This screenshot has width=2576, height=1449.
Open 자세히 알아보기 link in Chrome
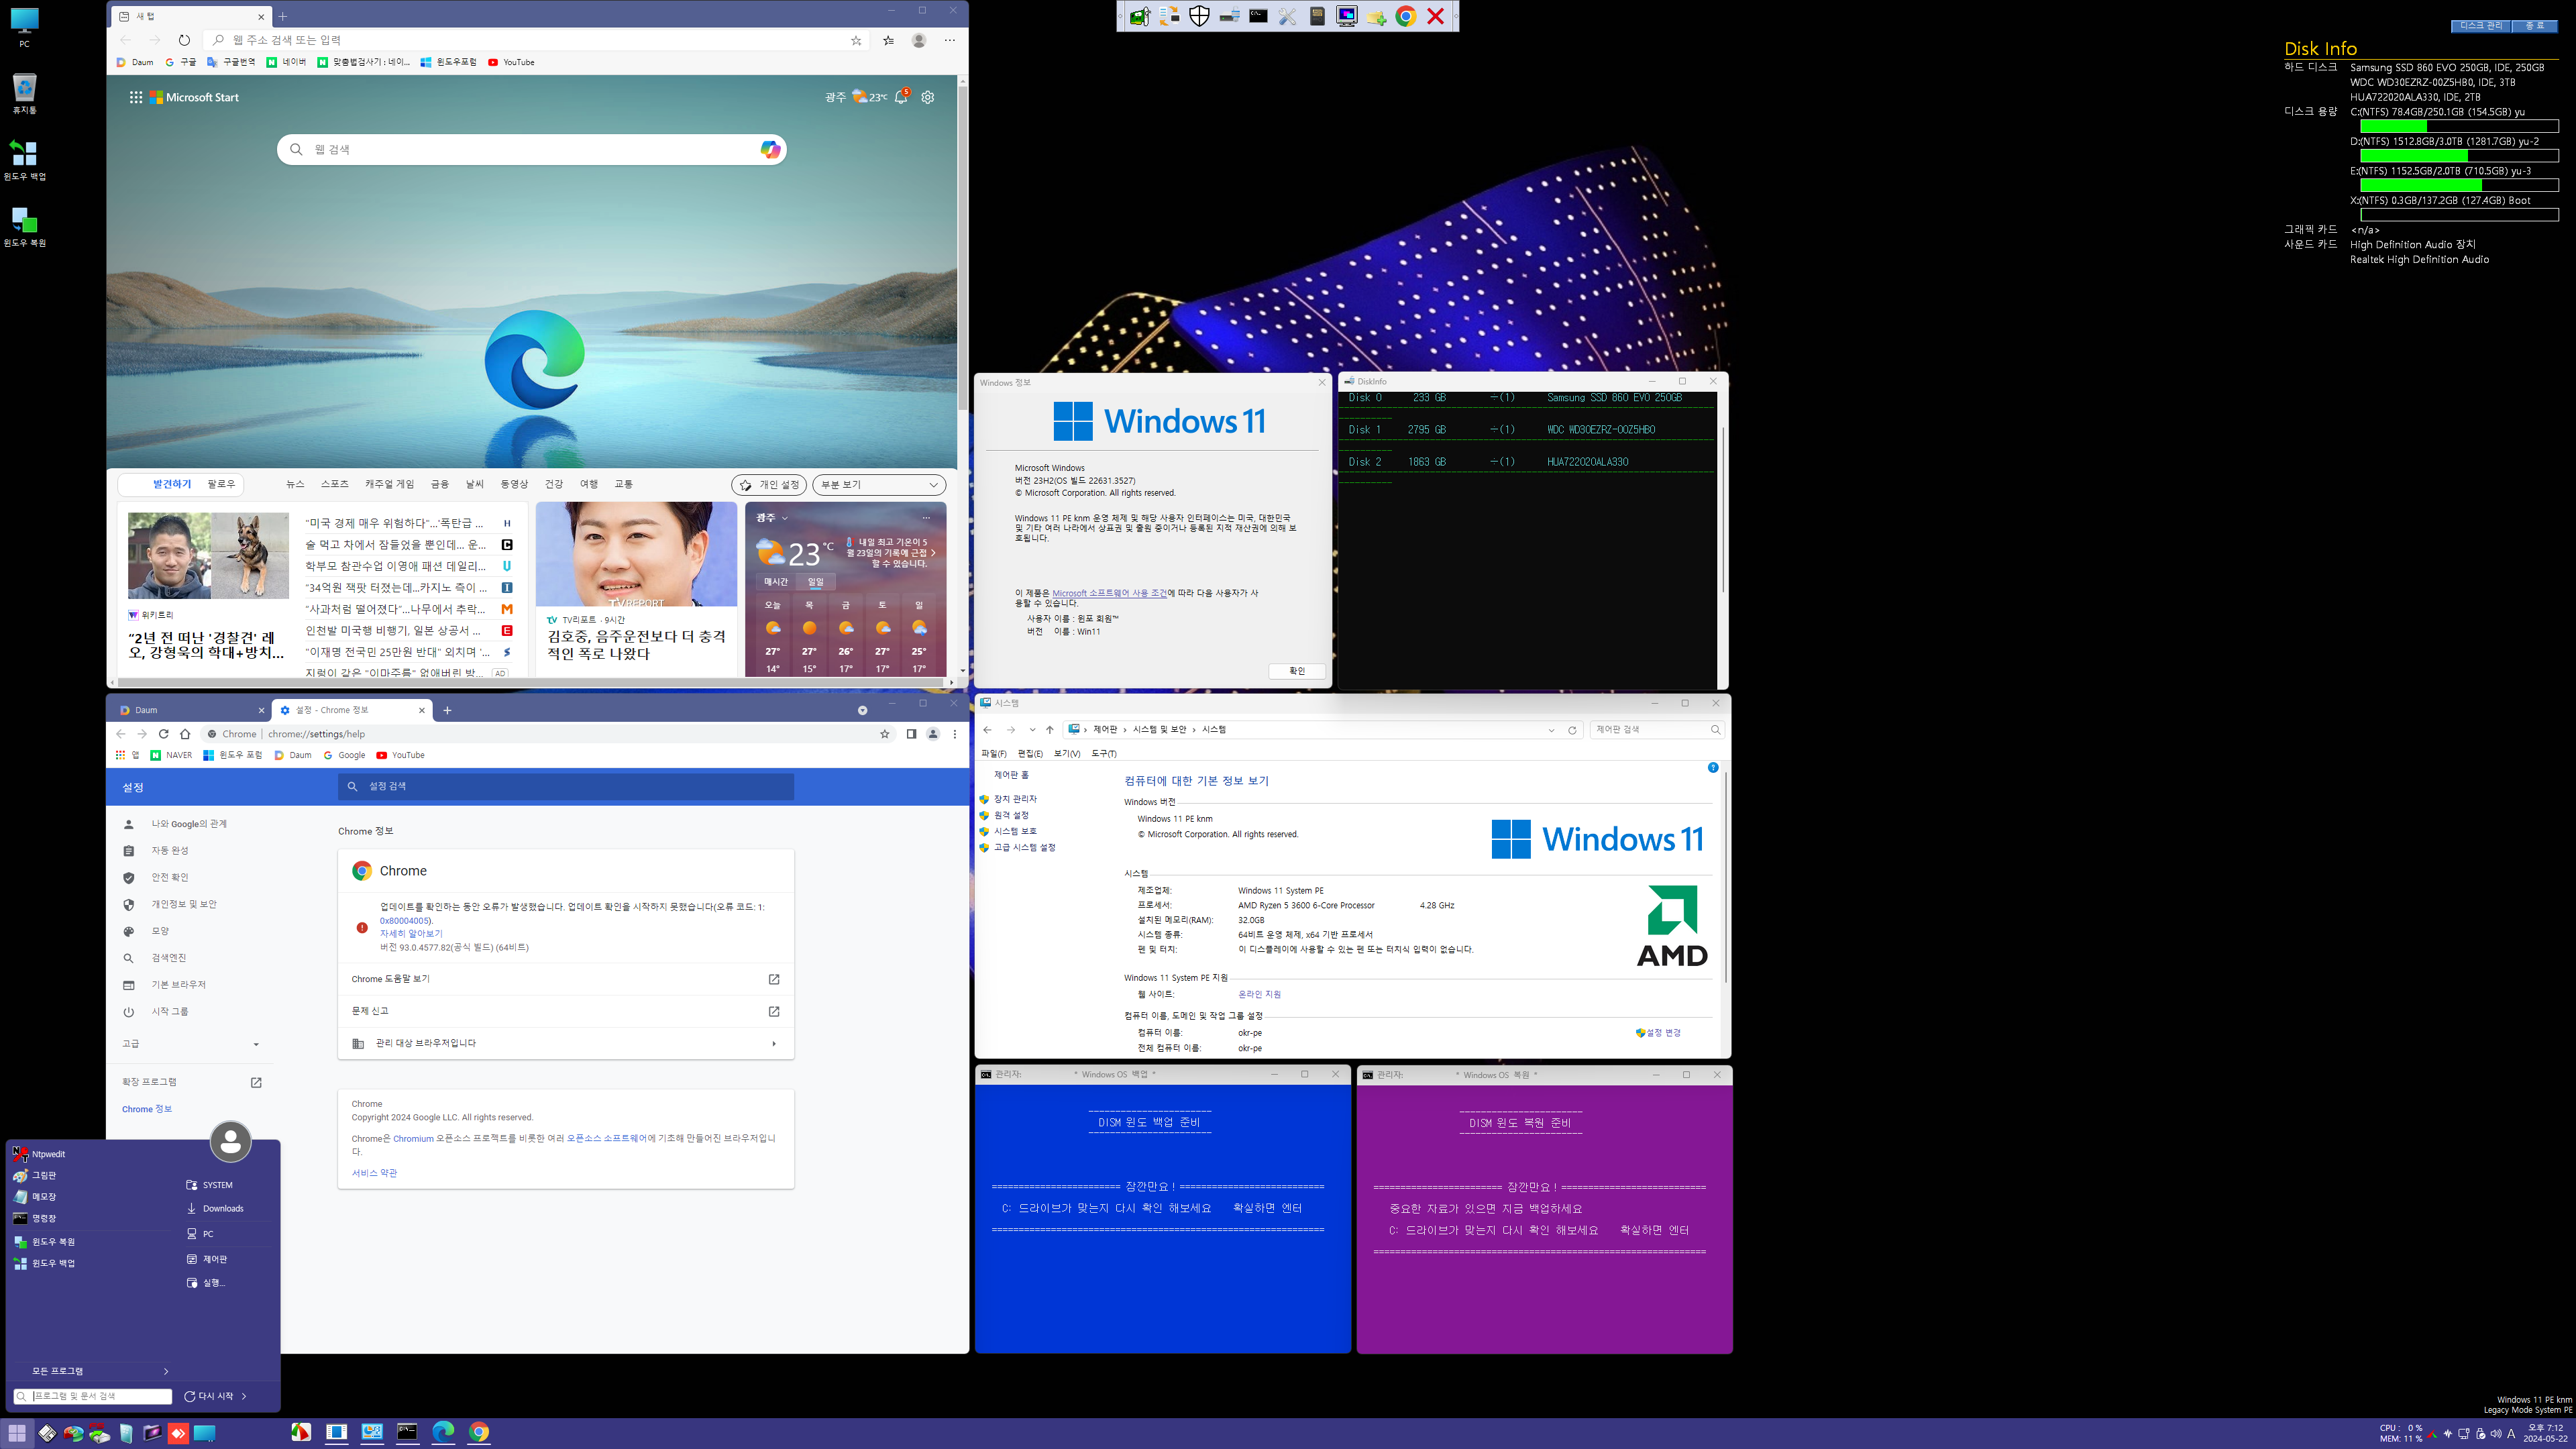(410, 933)
